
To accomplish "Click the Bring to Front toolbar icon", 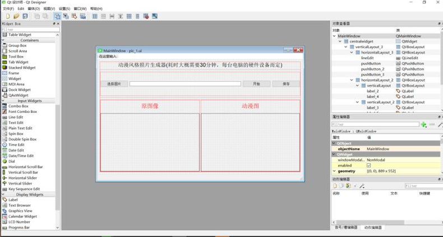I will (x=45, y=16).
